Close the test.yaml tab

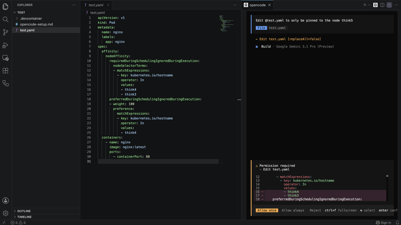tap(108, 5)
